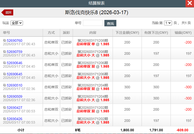Image resolution: width=194 pixels, height=134 pixels.
Task: Click the -200 result for order 52690760
Action: point(188,42)
